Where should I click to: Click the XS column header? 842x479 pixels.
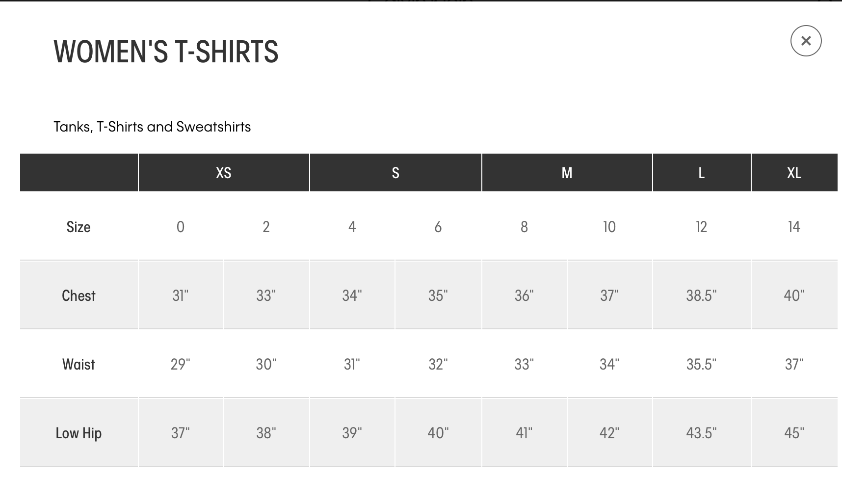pyautogui.click(x=224, y=173)
